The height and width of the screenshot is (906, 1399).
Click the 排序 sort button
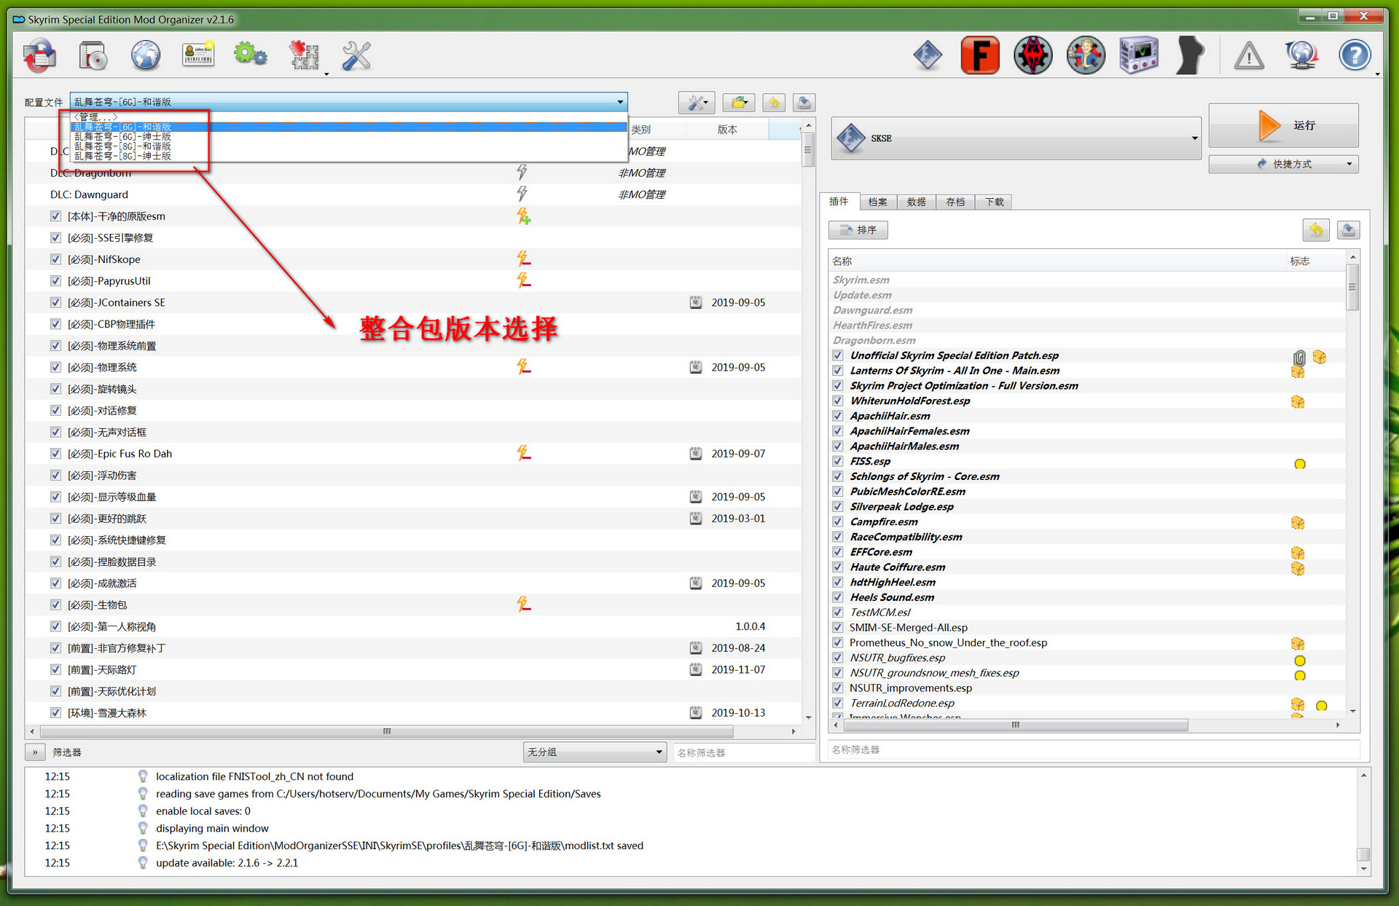click(858, 230)
